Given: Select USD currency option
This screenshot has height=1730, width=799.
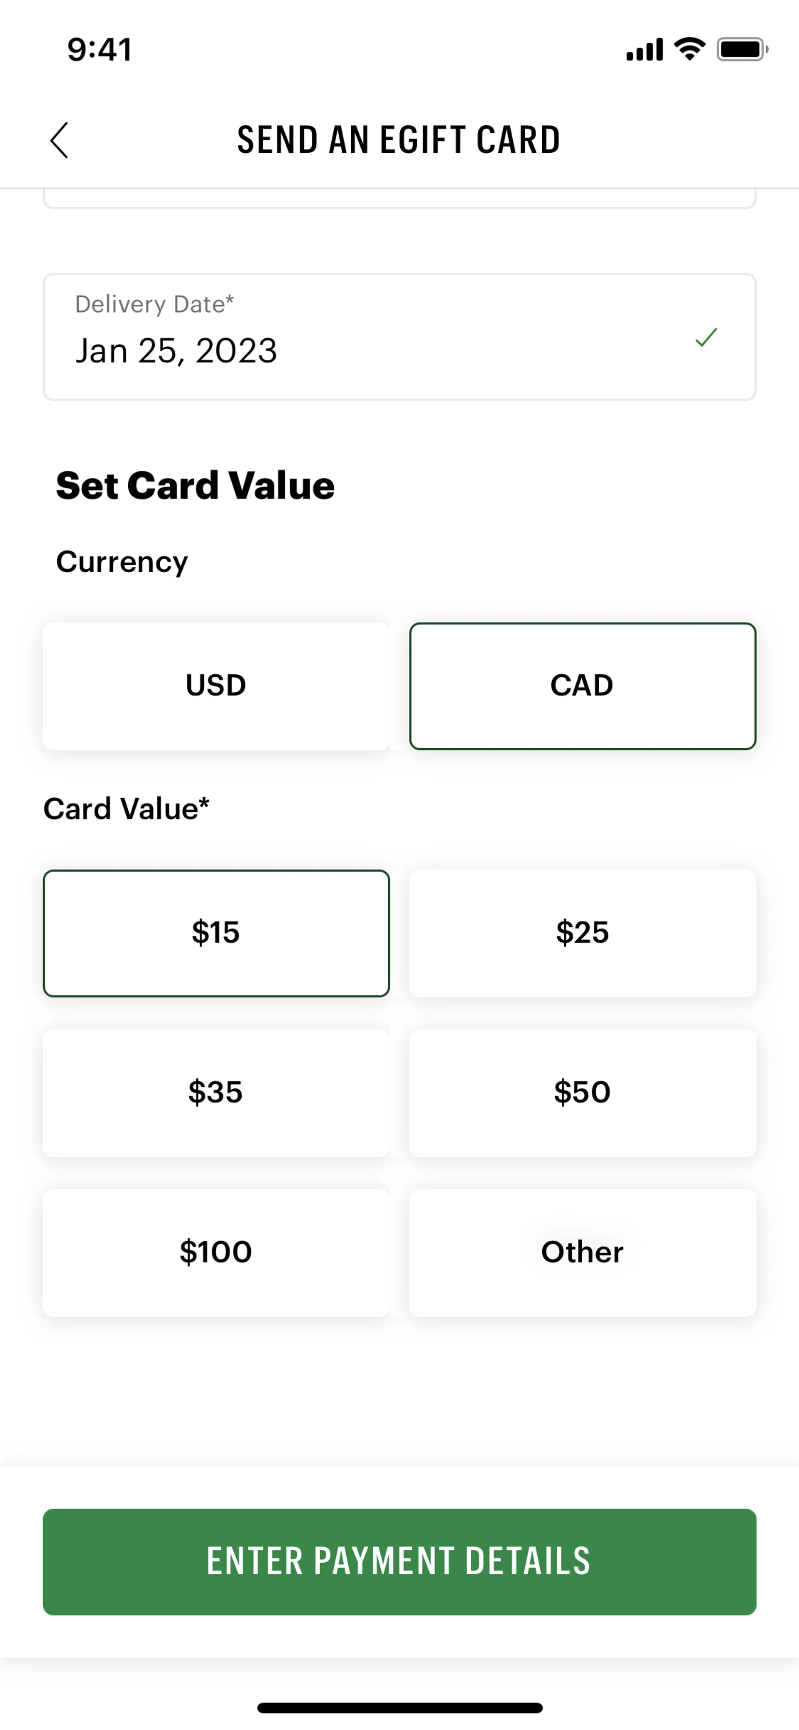Looking at the screenshot, I should click(216, 686).
